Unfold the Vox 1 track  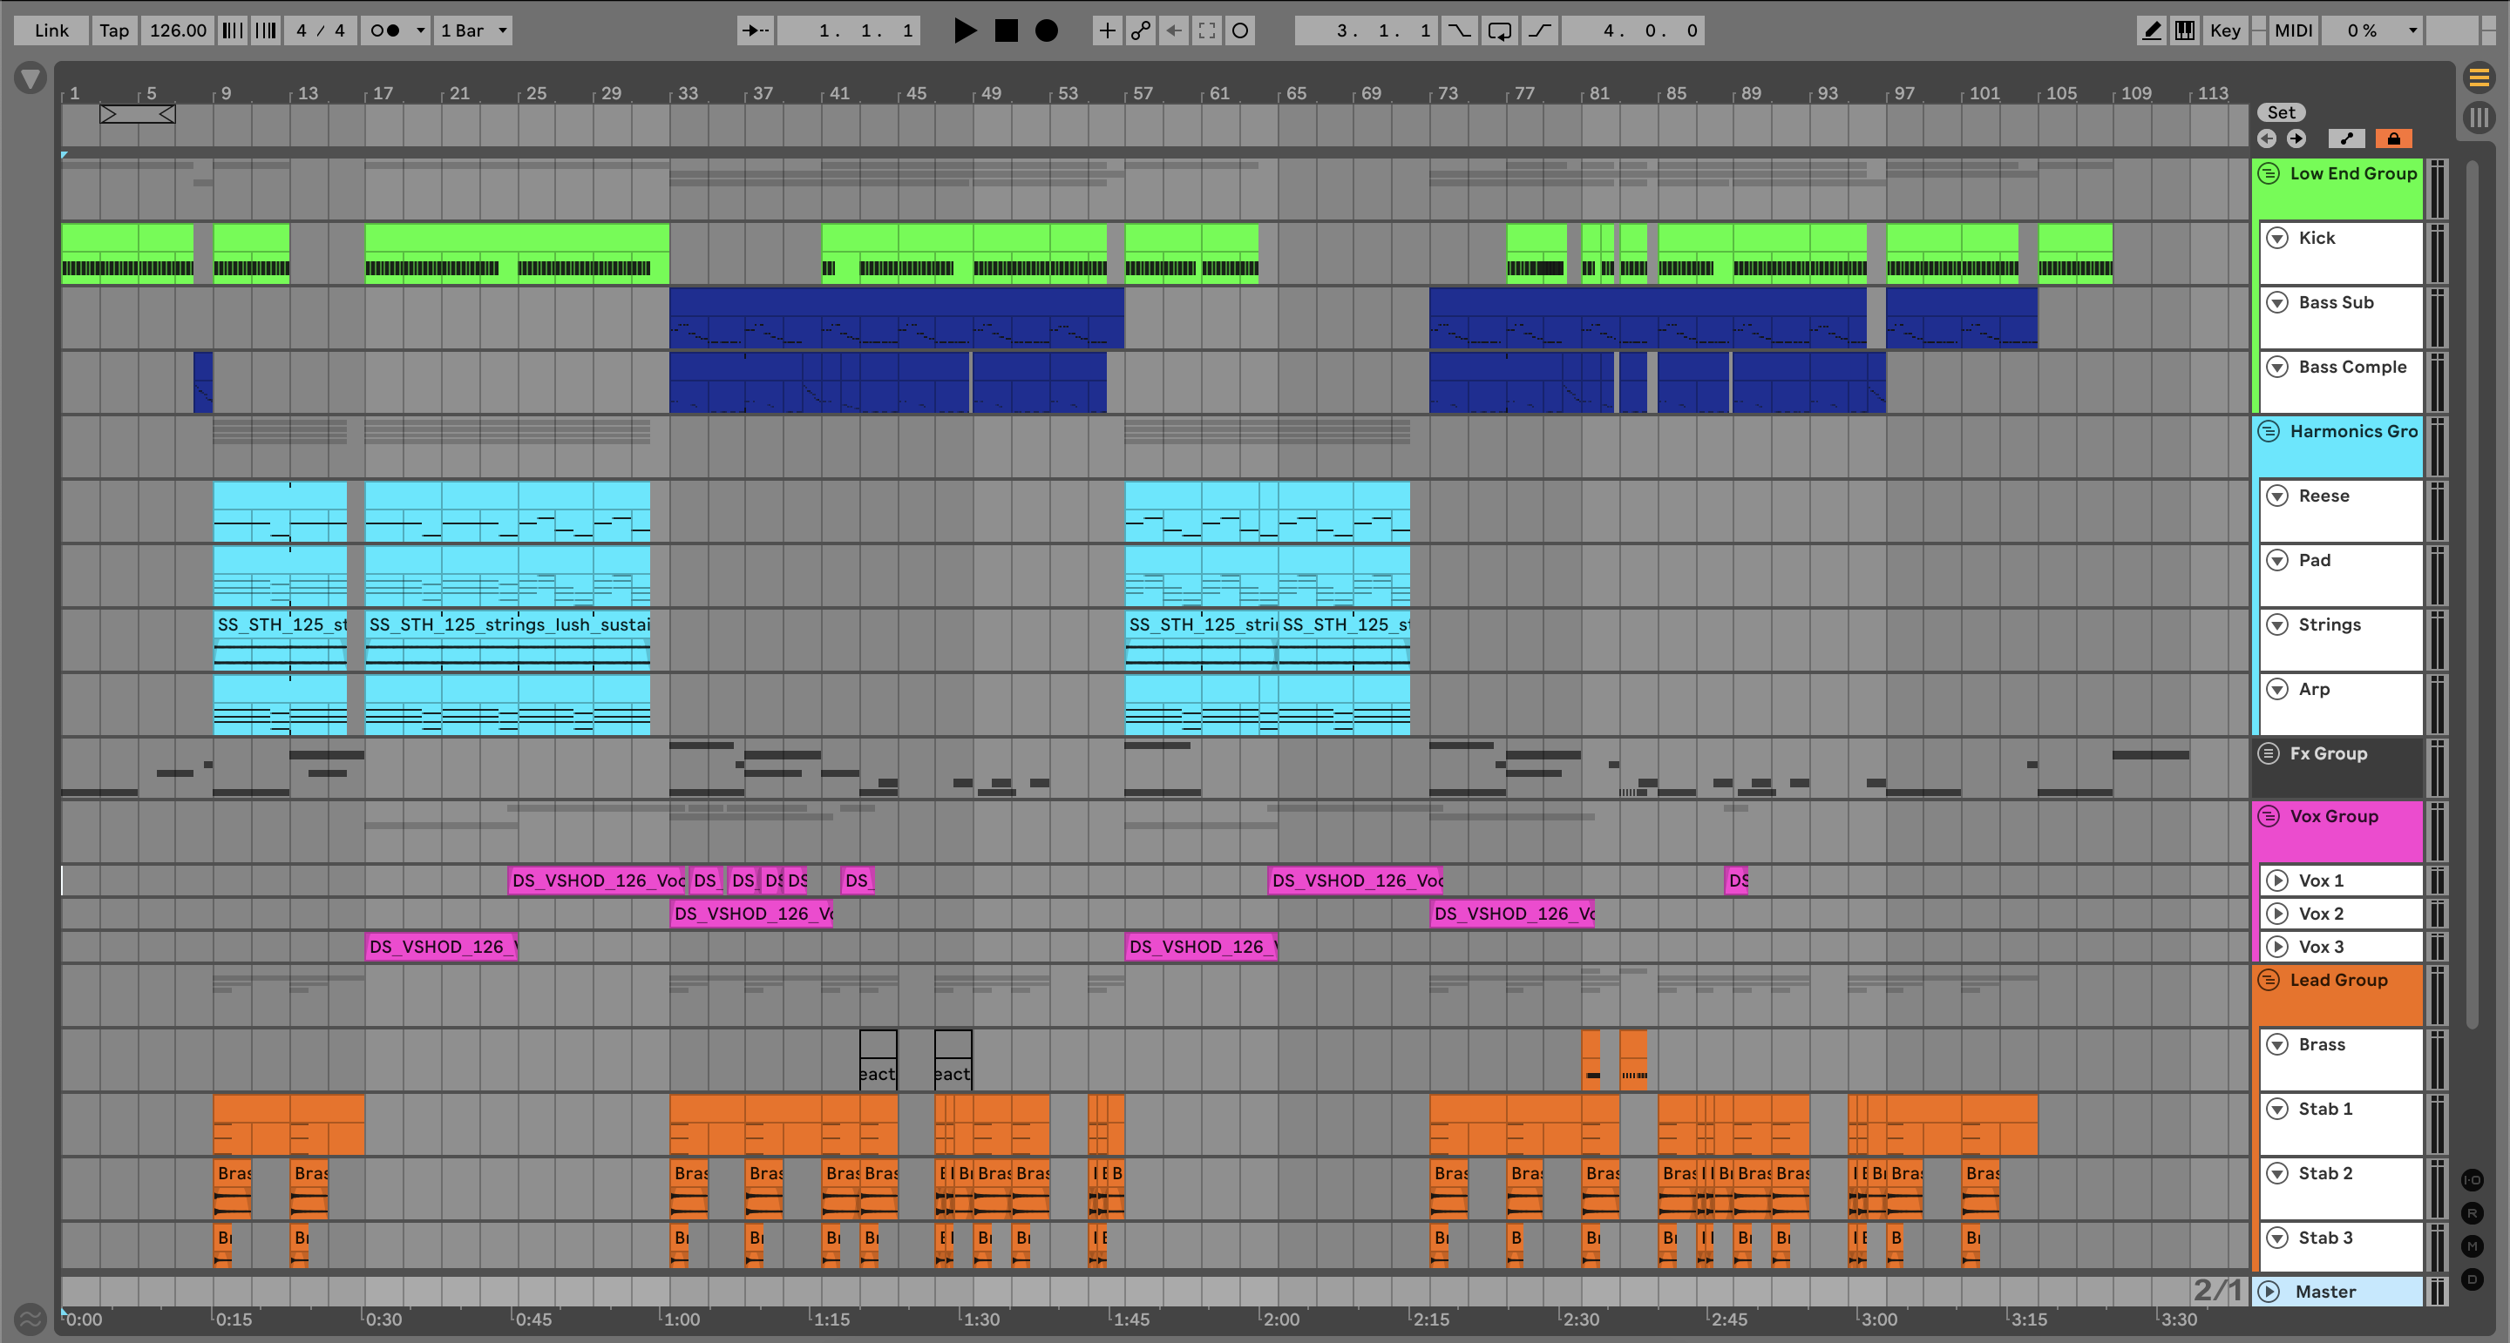coord(2277,881)
